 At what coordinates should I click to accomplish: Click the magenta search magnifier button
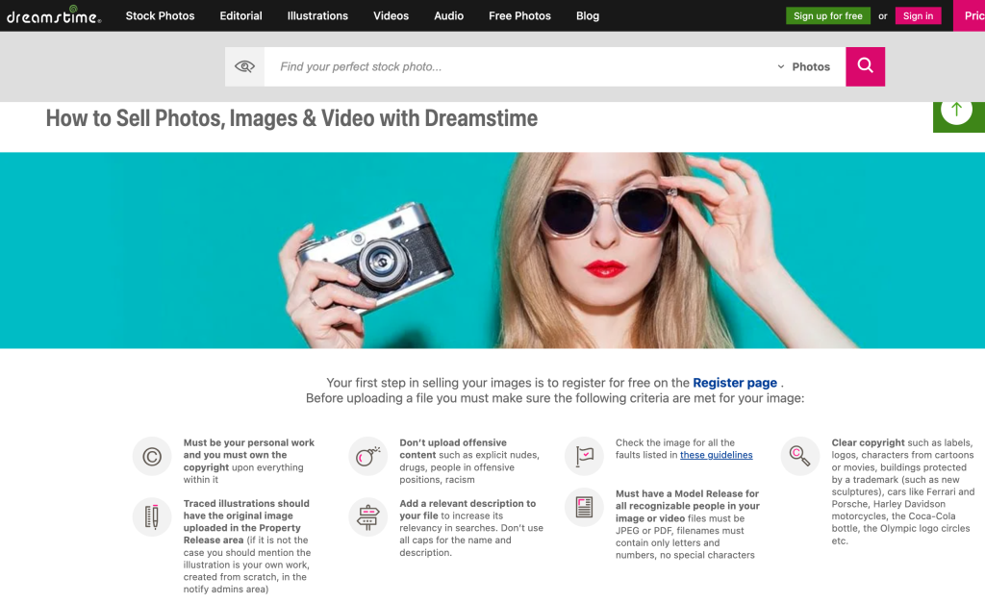point(865,66)
